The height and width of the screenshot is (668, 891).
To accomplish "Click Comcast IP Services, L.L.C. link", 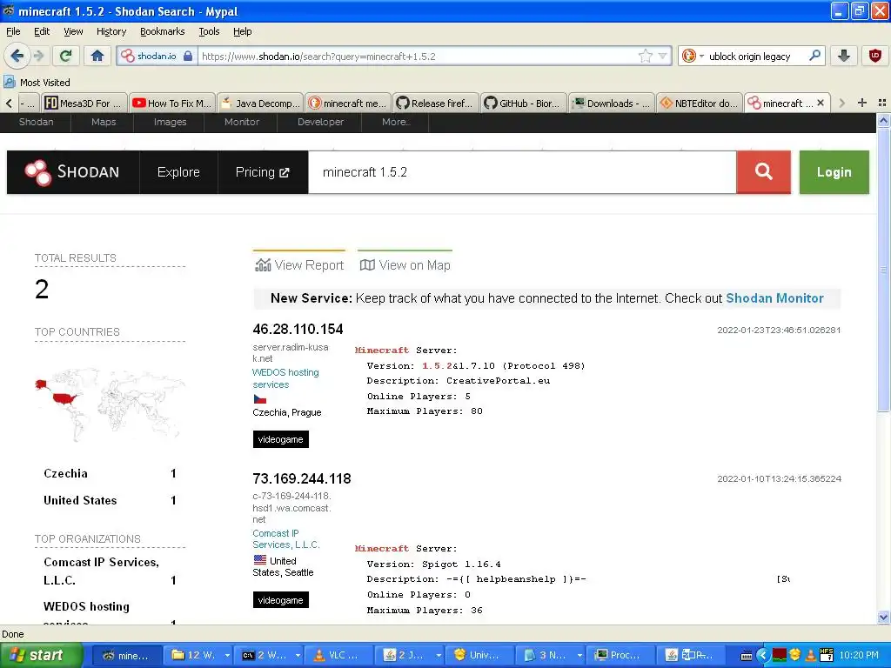I will coord(286,538).
